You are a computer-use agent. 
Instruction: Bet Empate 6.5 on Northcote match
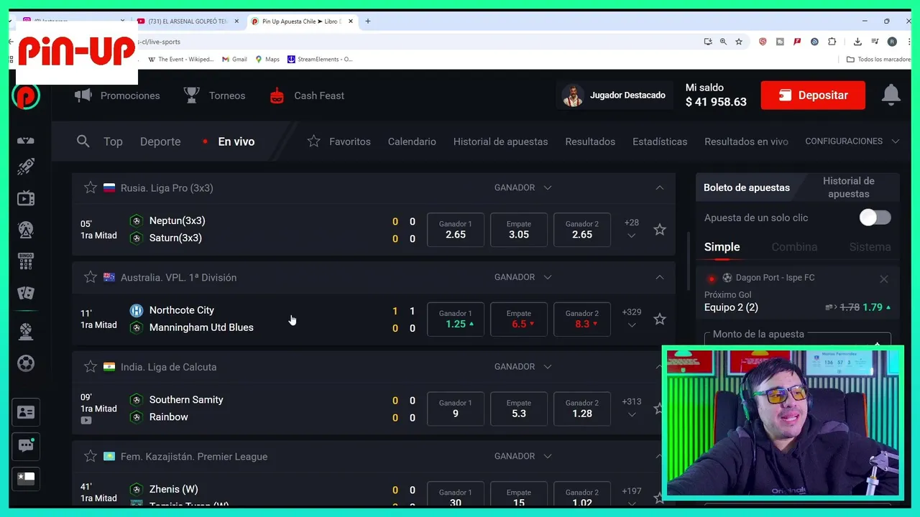(x=519, y=319)
